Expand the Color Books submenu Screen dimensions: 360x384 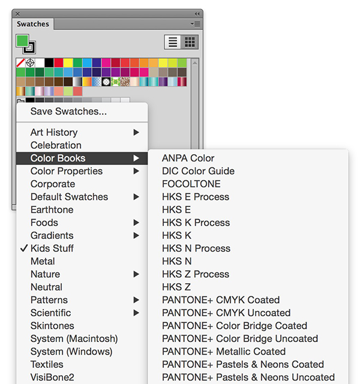tap(82, 158)
